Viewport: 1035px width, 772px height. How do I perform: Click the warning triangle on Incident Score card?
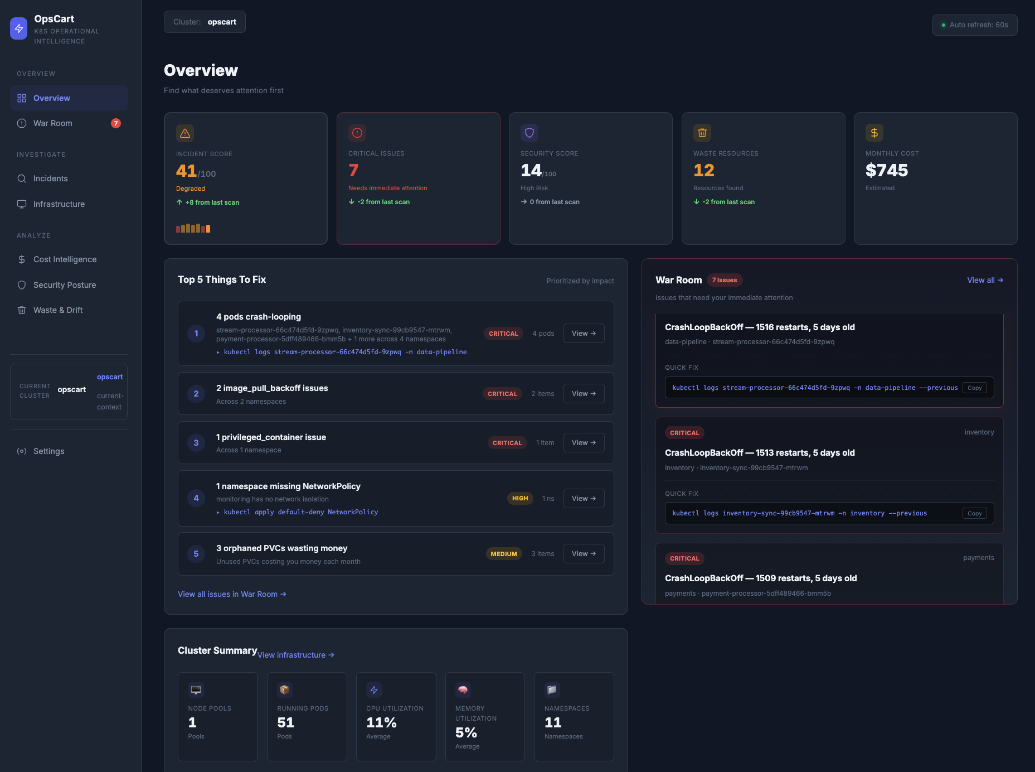[x=185, y=133]
